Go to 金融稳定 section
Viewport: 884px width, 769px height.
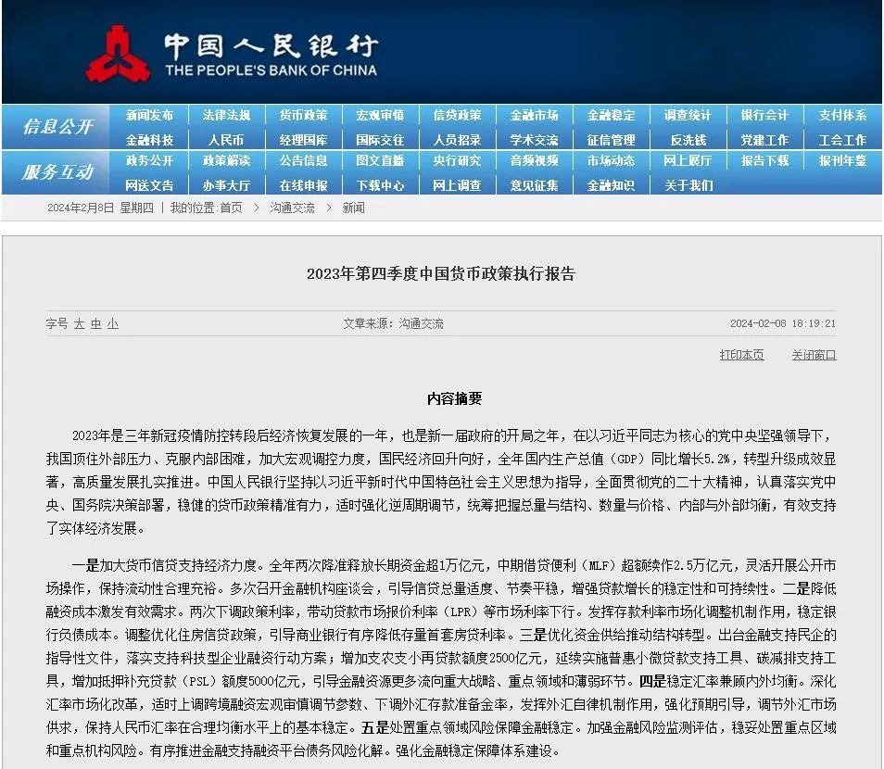click(612, 115)
